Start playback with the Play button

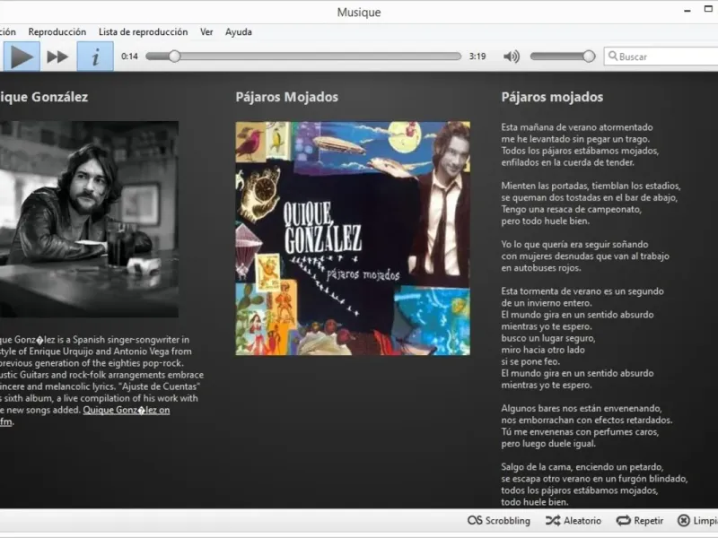point(22,56)
